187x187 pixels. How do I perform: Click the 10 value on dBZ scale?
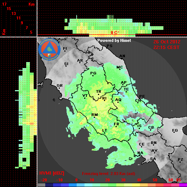(x=92, y=180)
